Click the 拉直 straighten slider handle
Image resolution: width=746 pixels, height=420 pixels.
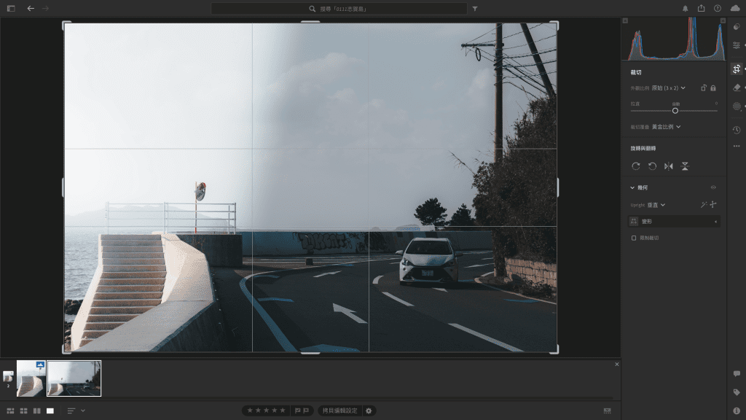(675, 111)
